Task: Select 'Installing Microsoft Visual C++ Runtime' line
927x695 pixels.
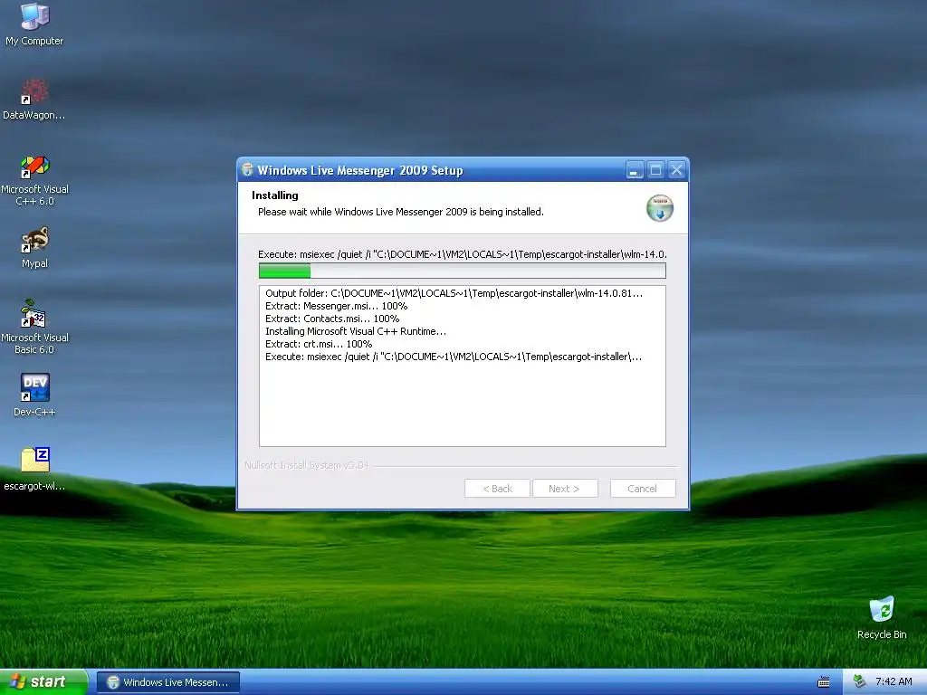Action: (x=355, y=331)
